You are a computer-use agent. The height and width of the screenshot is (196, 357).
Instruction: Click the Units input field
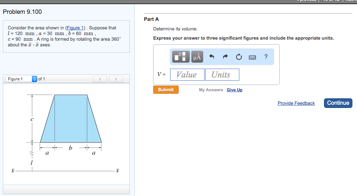[222, 75]
